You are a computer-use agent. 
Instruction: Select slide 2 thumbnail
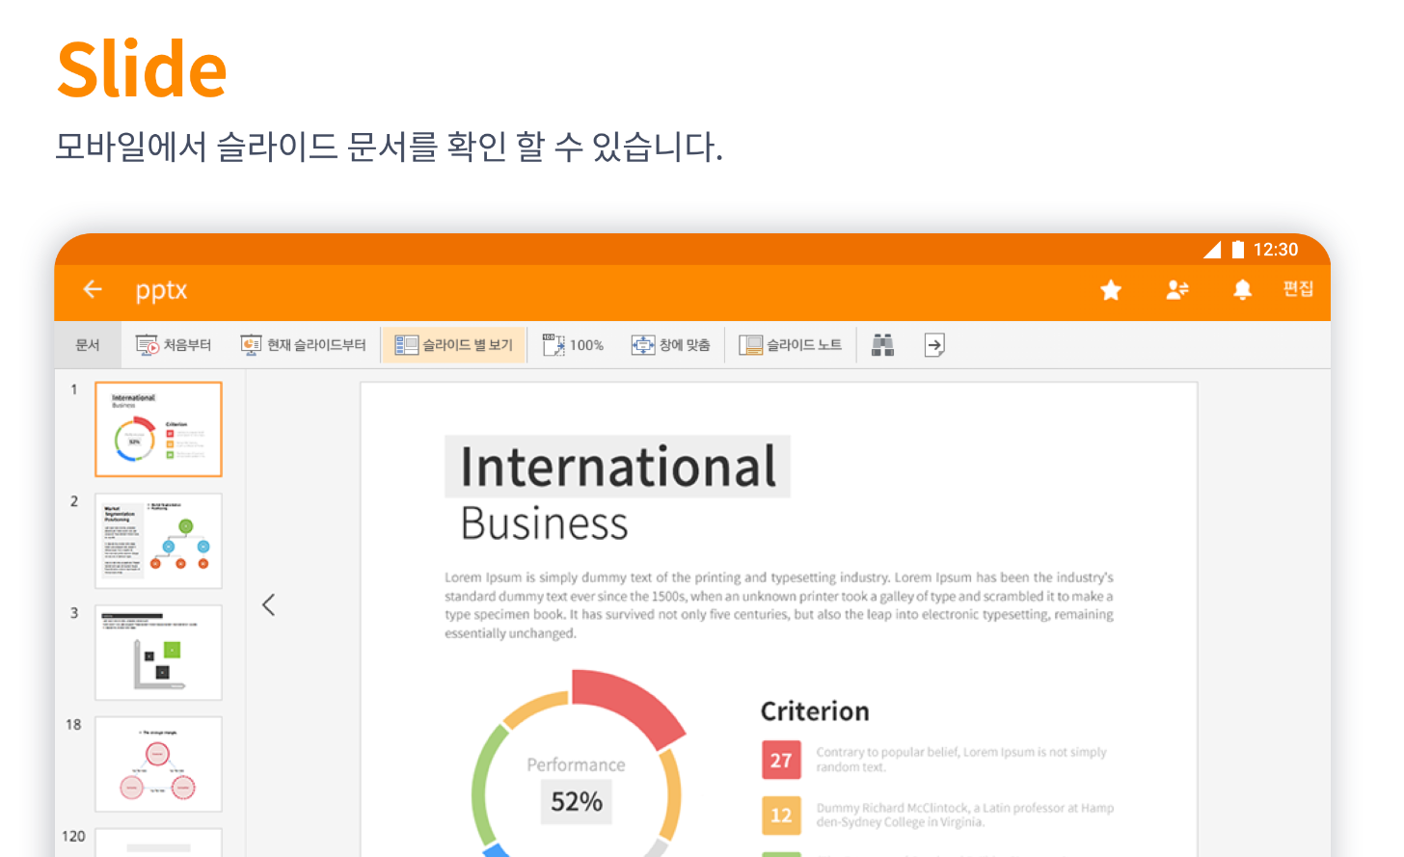click(158, 541)
